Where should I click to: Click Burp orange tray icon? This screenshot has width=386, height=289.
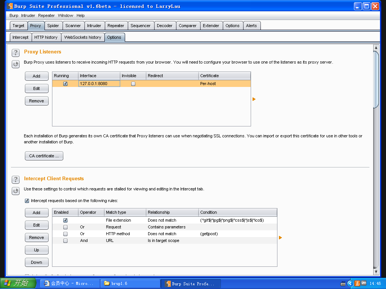357,284
